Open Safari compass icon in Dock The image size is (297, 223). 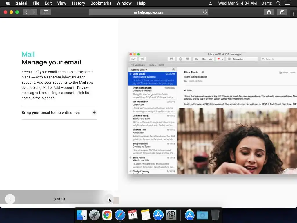point(120,215)
